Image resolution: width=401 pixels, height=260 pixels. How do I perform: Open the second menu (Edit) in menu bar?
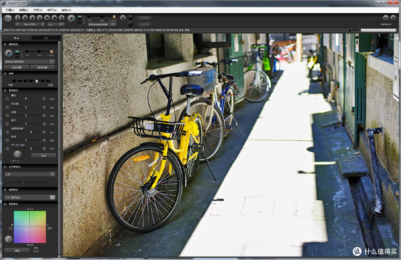click(x=23, y=10)
